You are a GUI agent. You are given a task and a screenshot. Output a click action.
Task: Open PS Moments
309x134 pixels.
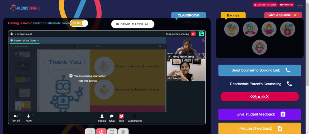click(286, 5)
